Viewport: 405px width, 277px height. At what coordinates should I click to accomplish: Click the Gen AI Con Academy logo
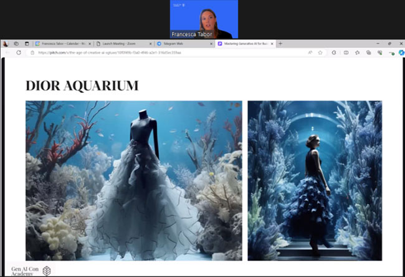(31, 271)
